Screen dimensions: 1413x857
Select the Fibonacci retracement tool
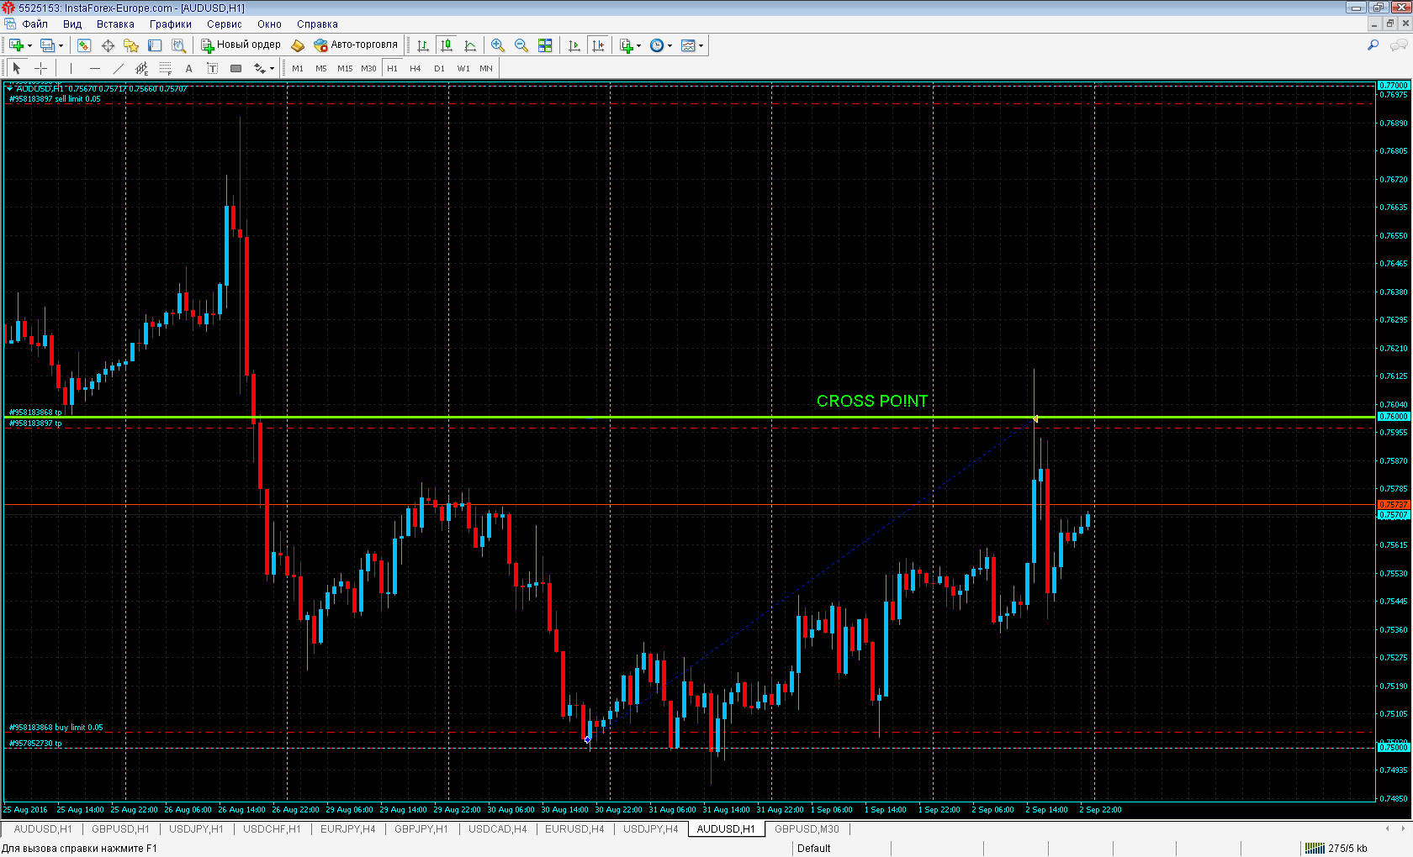click(165, 68)
